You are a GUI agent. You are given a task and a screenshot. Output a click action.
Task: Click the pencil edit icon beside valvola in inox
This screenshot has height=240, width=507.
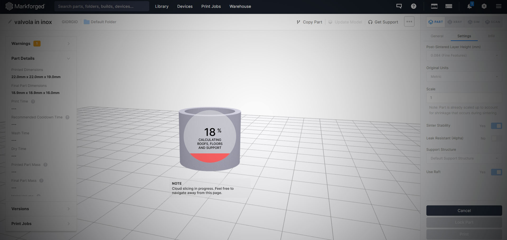10,22
